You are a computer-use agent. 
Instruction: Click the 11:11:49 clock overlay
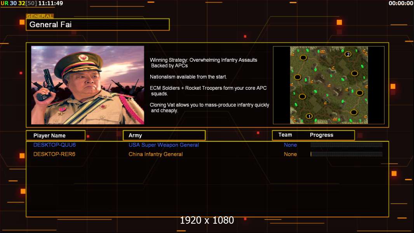(x=51, y=3)
